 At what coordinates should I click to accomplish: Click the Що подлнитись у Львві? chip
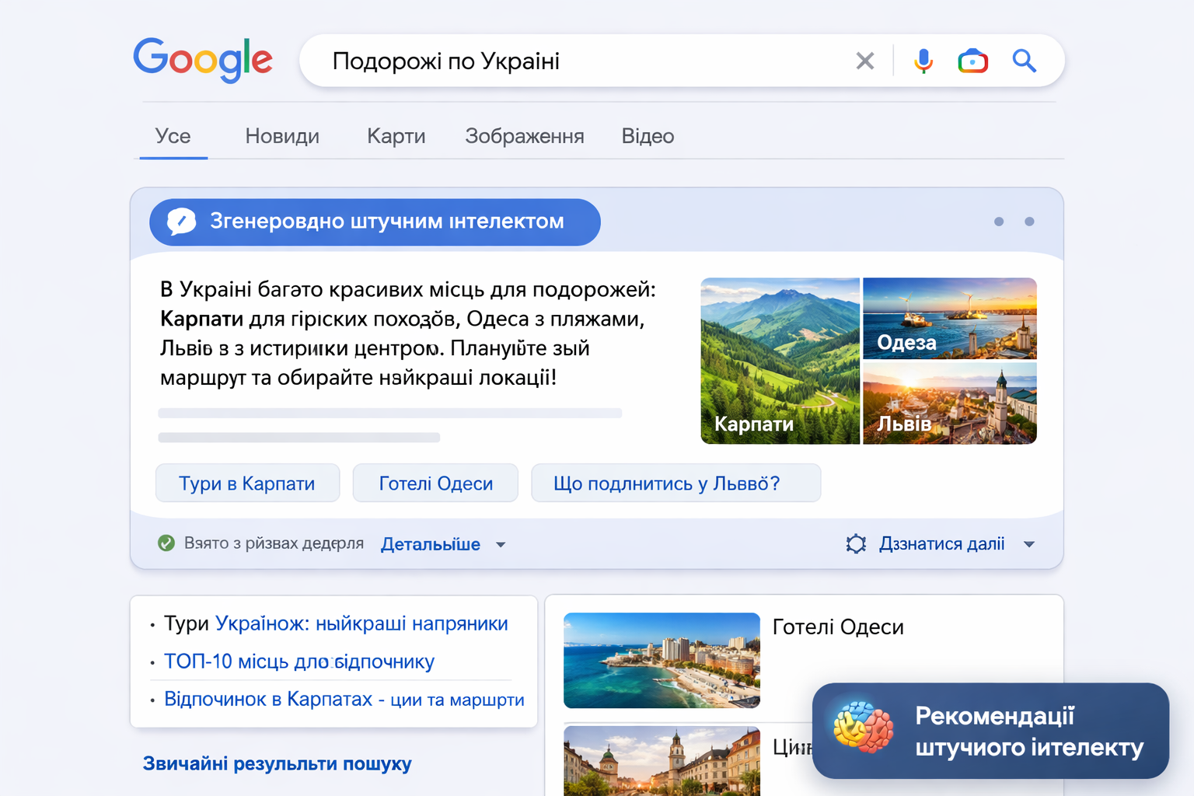(x=676, y=484)
